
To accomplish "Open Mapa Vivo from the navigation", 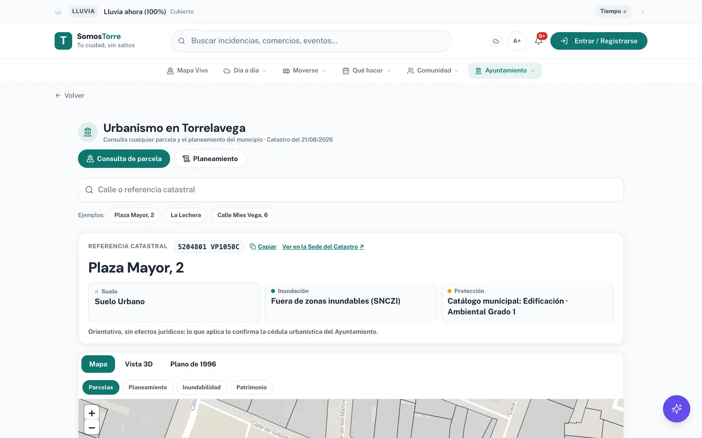I will click(x=187, y=71).
